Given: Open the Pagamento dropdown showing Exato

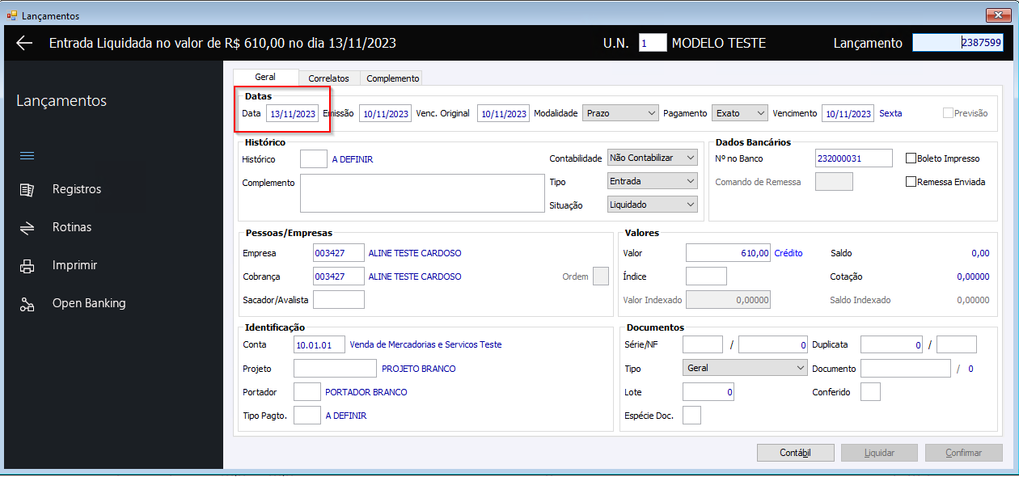Looking at the screenshot, I should pyautogui.click(x=740, y=114).
